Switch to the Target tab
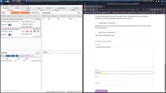 27,10
